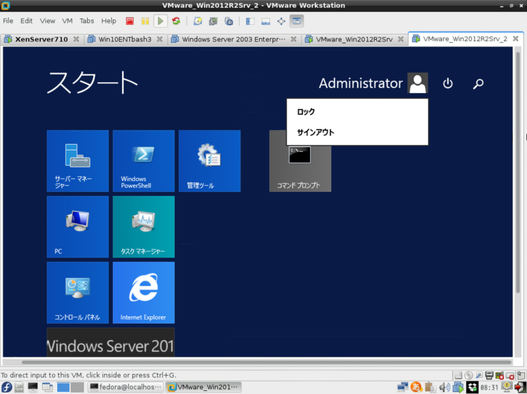Toggle the console view toolbar icon
Viewport: 527px width, 394px height.
coord(296,21)
